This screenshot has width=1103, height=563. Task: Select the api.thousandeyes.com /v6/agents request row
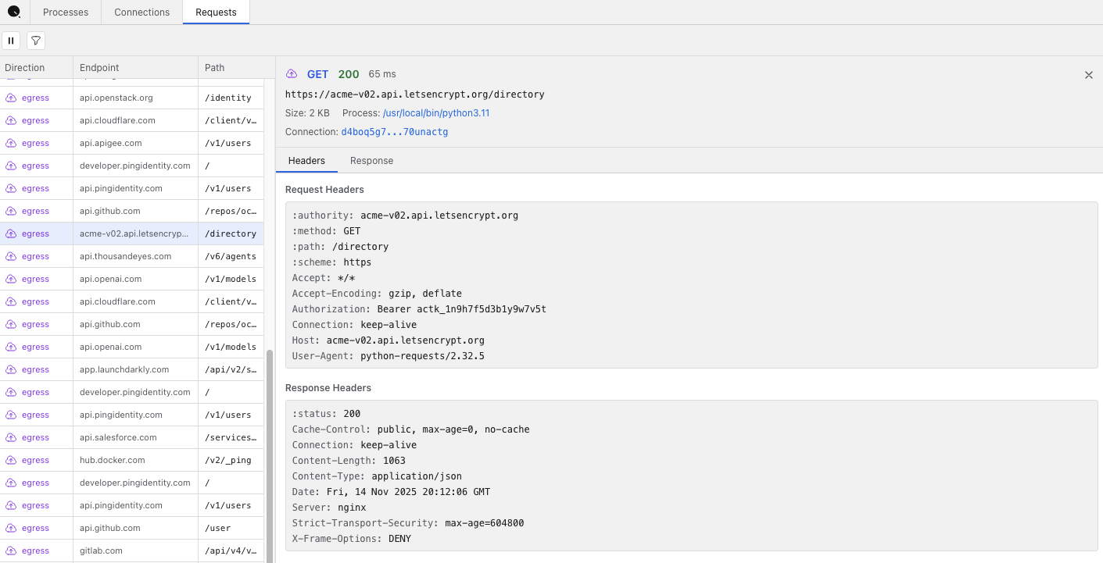point(133,256)
